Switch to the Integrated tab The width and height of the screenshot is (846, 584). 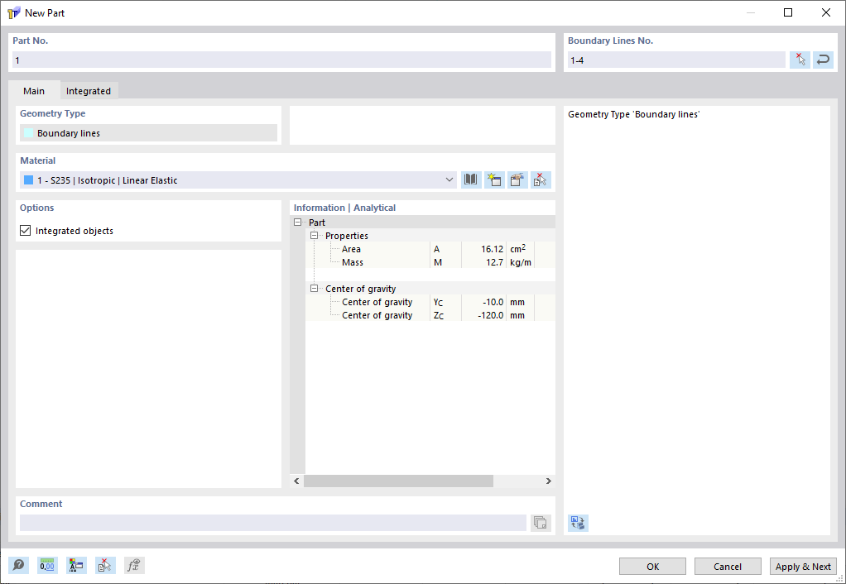coord(89,91)
